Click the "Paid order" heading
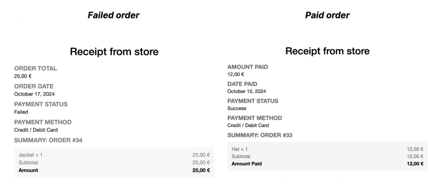Screen dimensions: 441x186 [327, 15]
